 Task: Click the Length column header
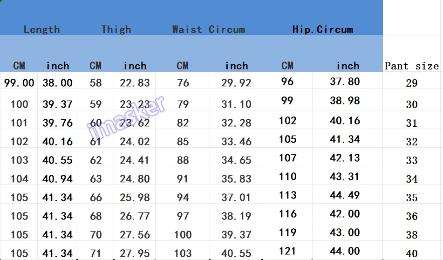(41, 29)
